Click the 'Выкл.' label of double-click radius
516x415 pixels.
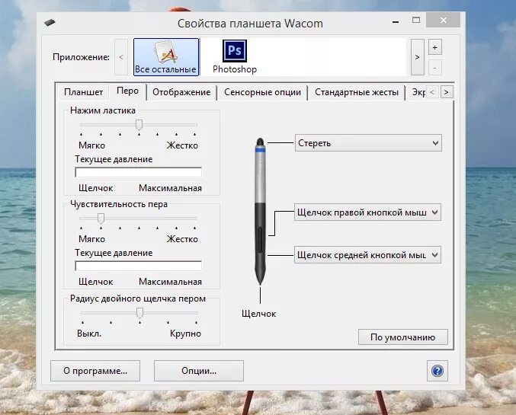click(89, 334)
